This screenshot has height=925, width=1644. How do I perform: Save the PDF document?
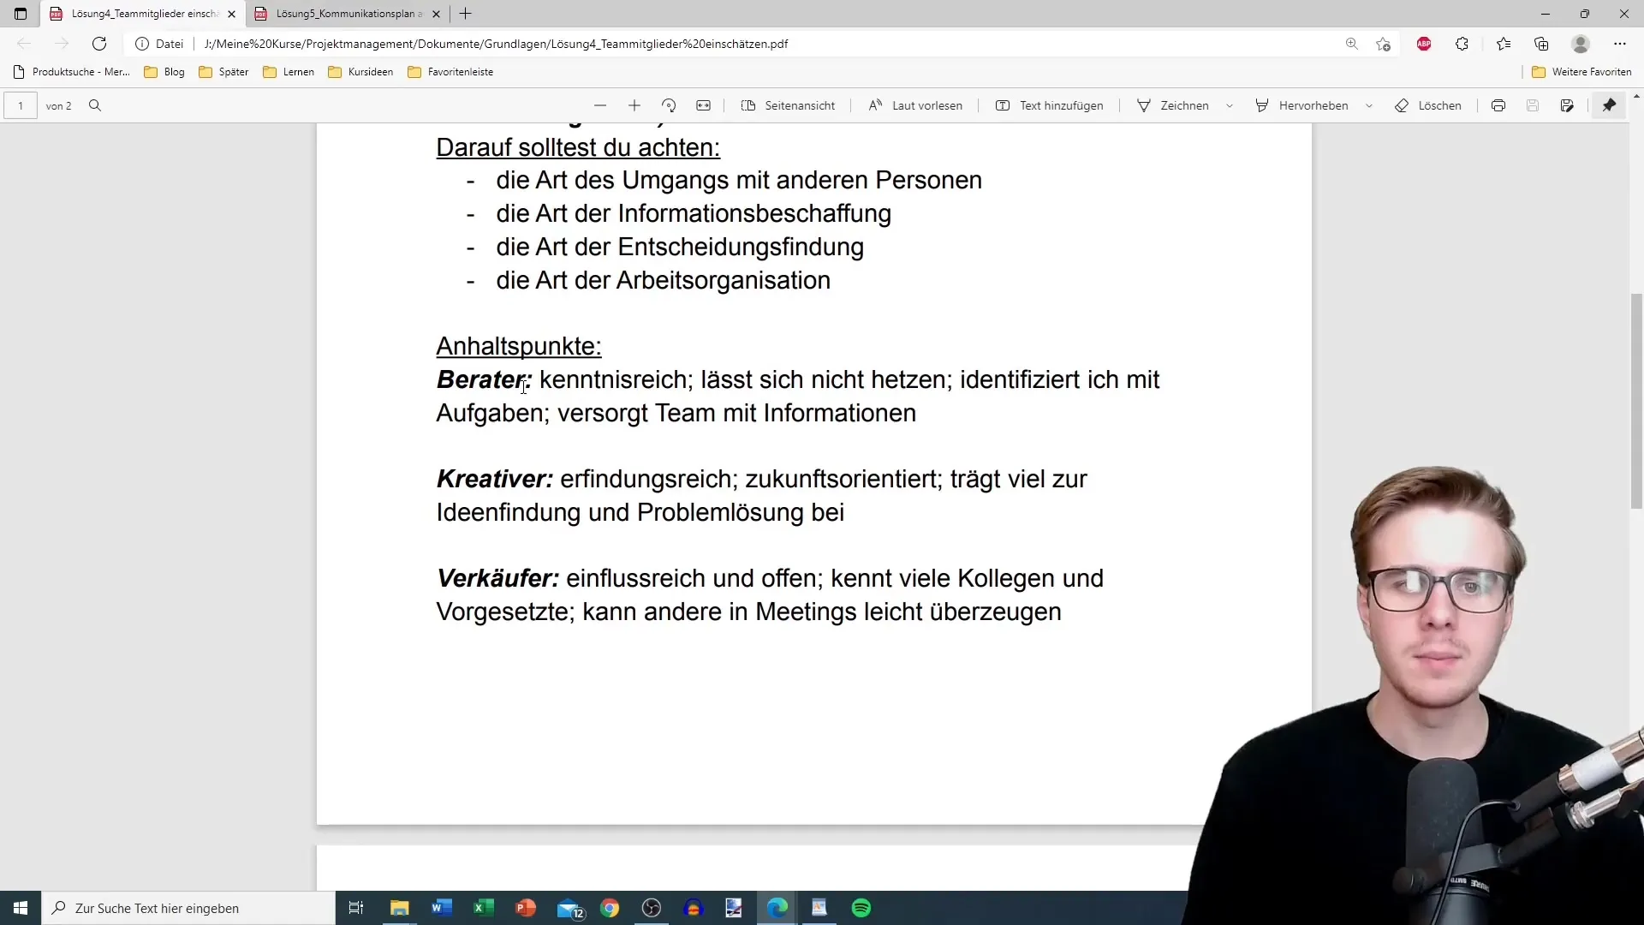coord(1533,105)
